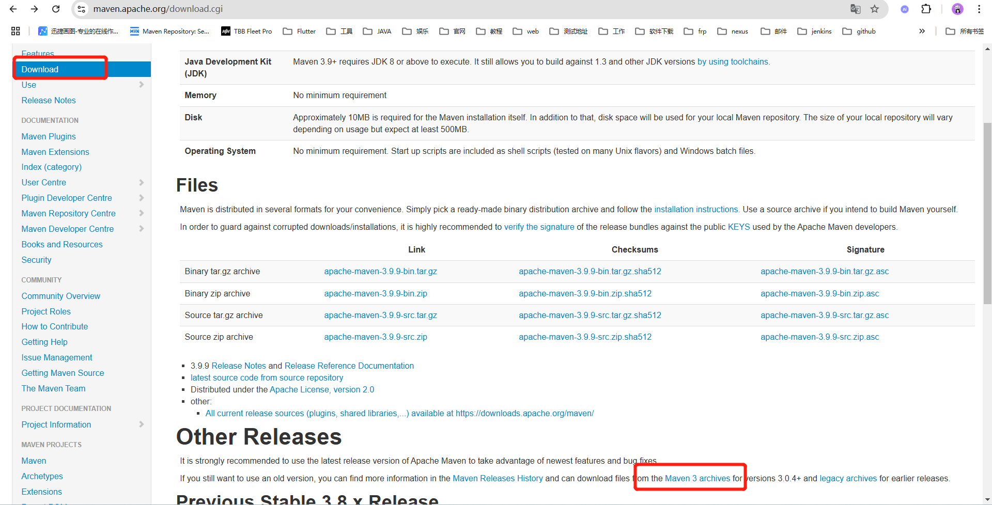Click the translate page icon
Screen dimensions: 992x505
click(856, 9)
